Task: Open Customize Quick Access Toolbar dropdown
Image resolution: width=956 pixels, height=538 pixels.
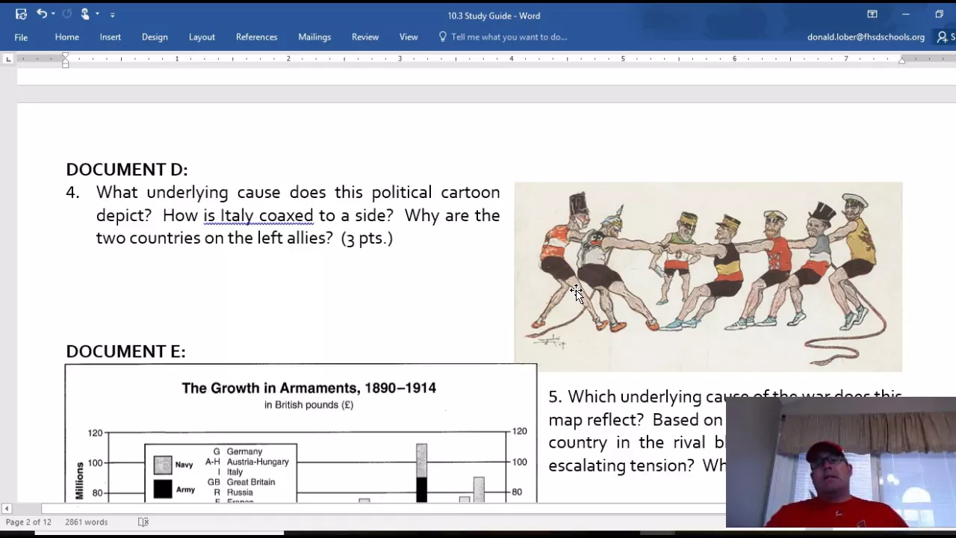Action: click(113, 14)
